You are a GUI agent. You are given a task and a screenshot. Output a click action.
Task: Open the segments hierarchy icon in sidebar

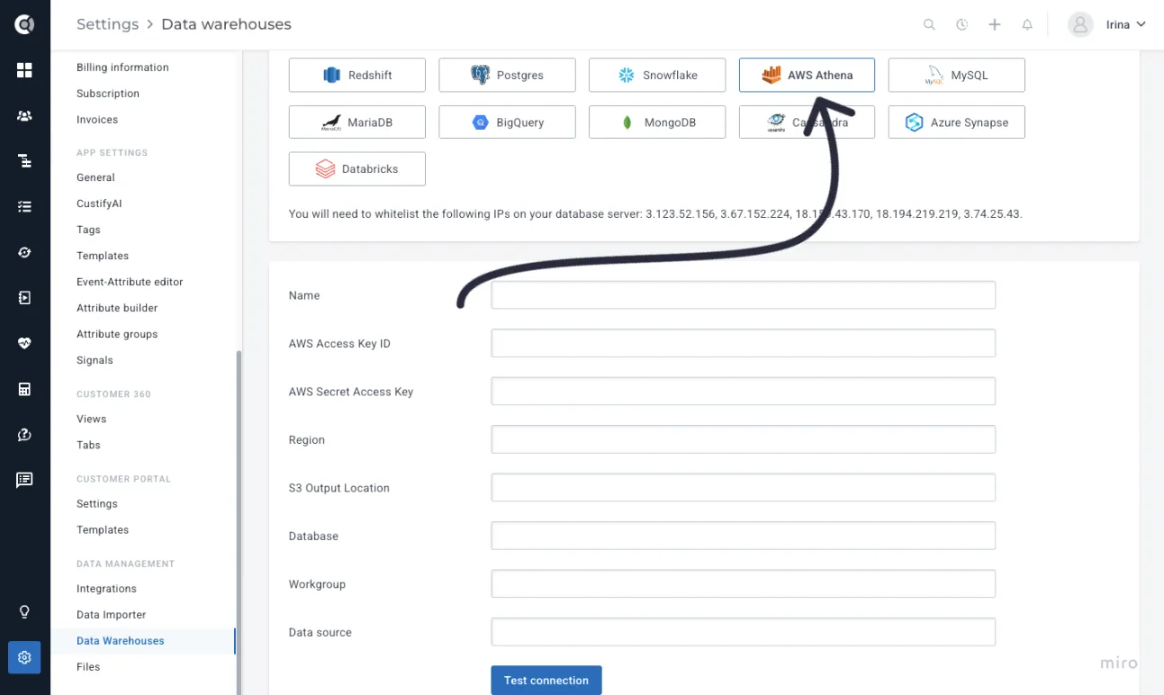[24, 161]
